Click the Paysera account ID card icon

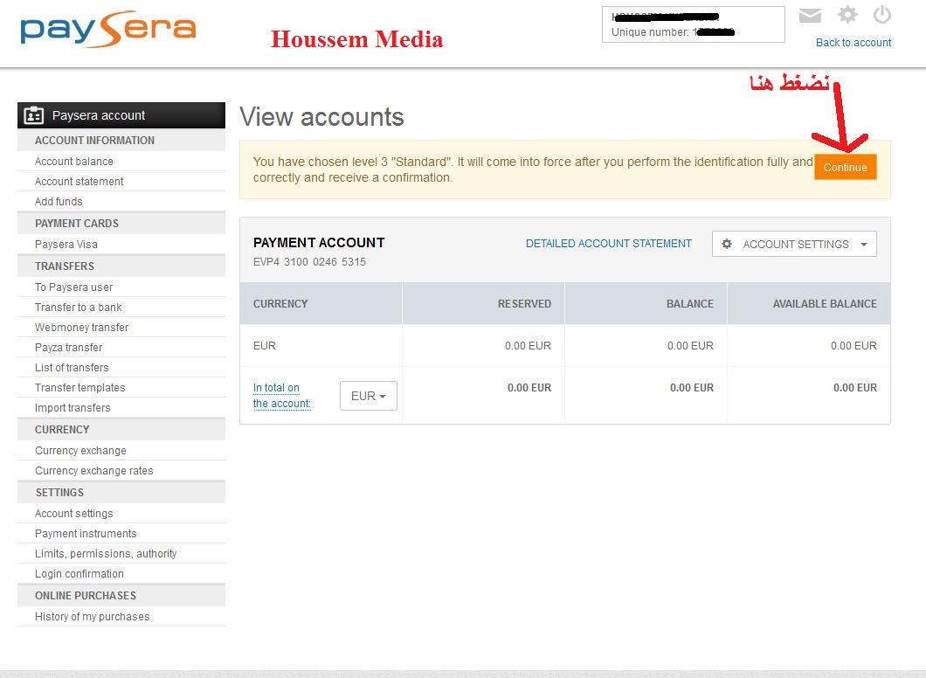[34, 115]
